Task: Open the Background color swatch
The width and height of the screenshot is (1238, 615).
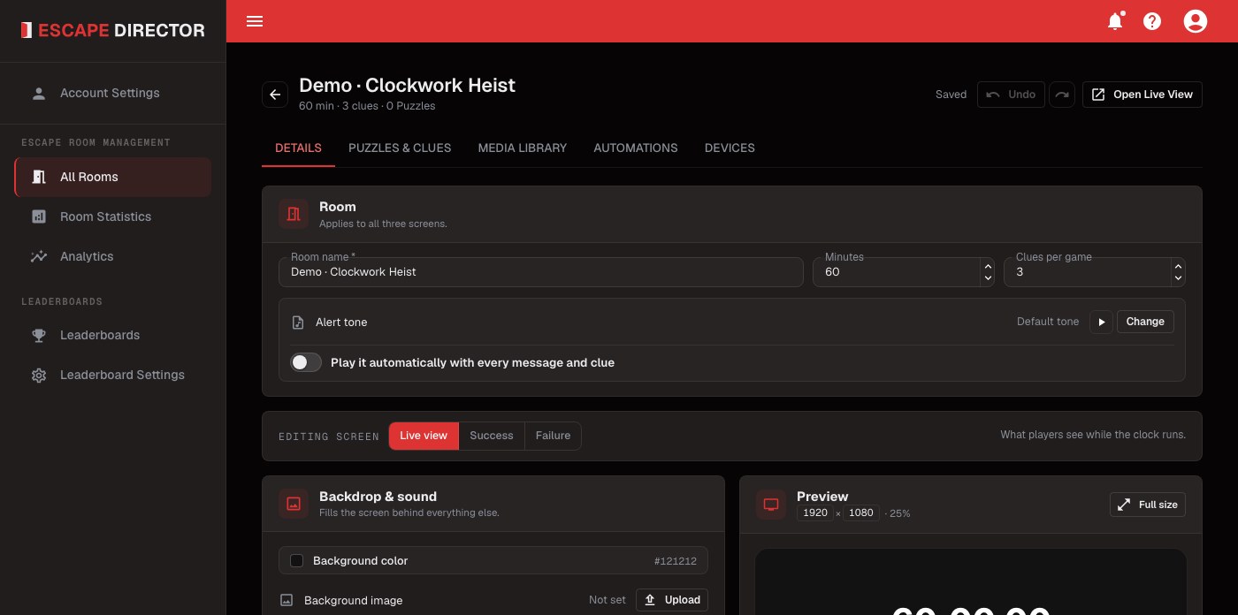Action: (297, 561)
